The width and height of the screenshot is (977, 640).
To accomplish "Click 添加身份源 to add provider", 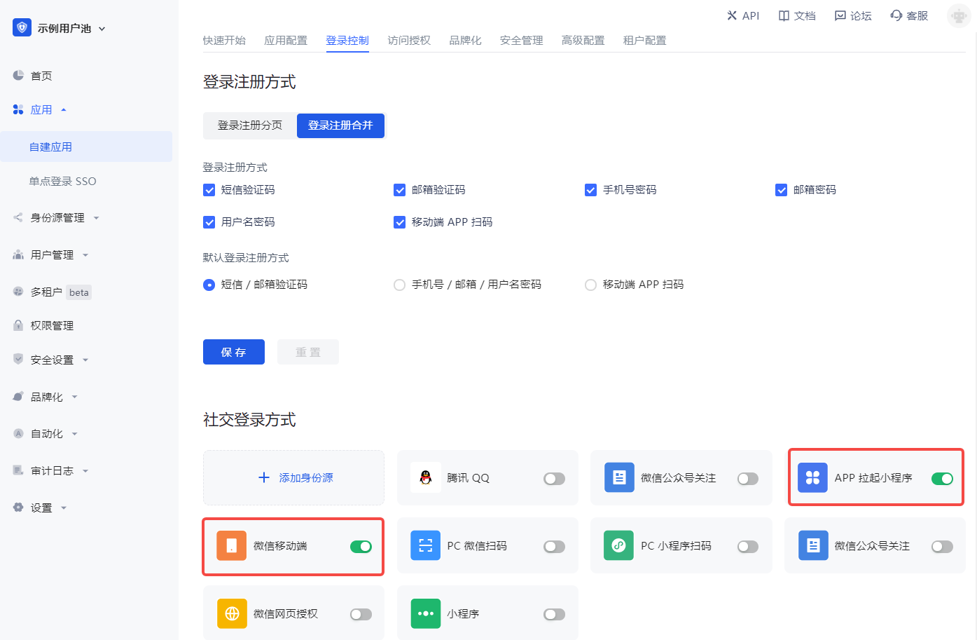I will pyautogui.click(x=294, y=477).
